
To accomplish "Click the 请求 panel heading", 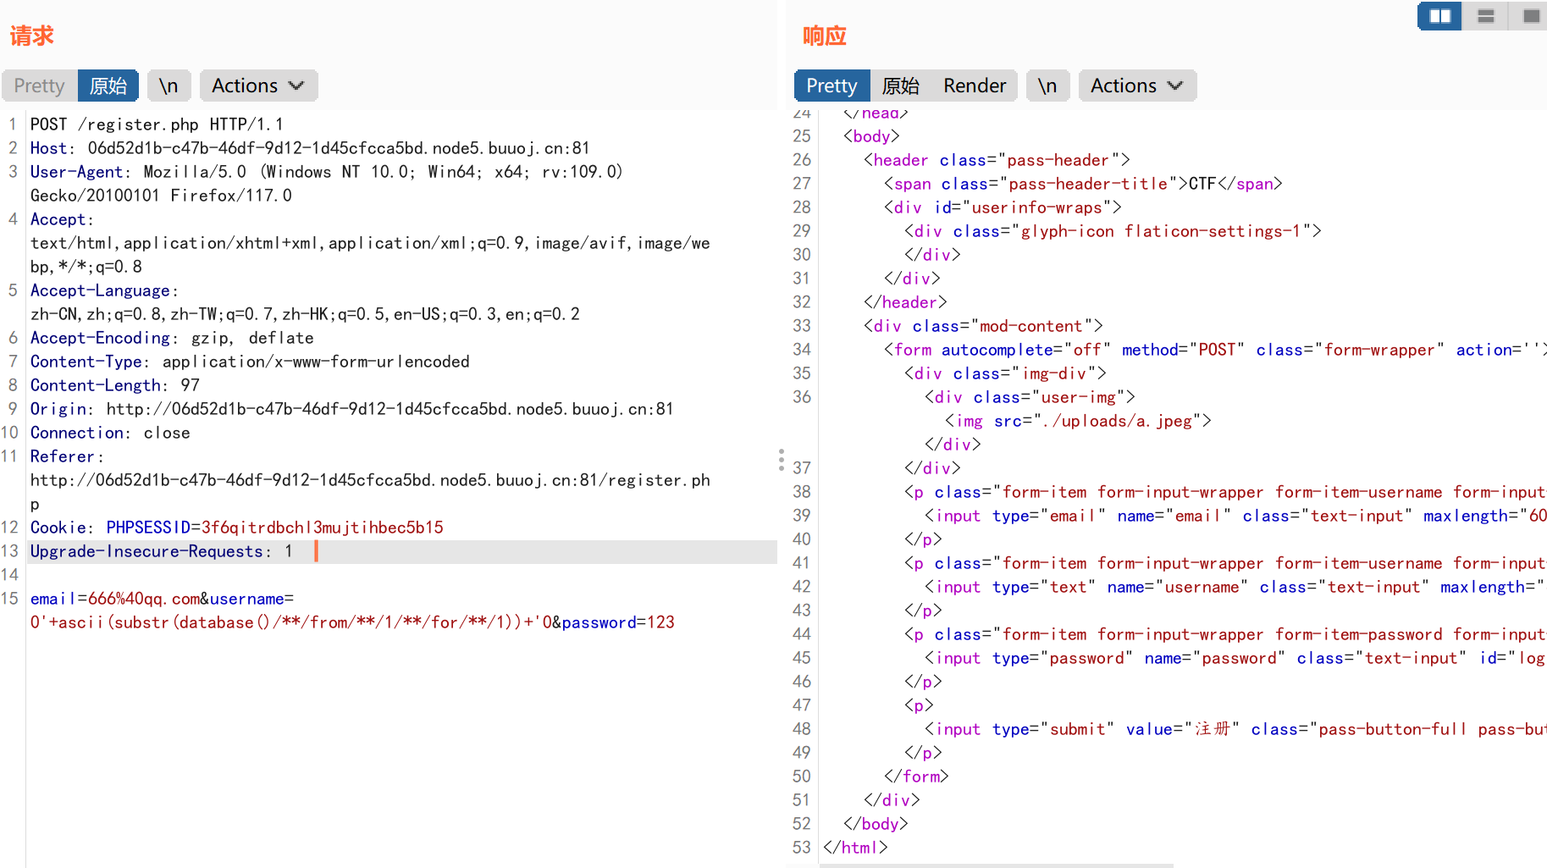I will tap(32, 36).
